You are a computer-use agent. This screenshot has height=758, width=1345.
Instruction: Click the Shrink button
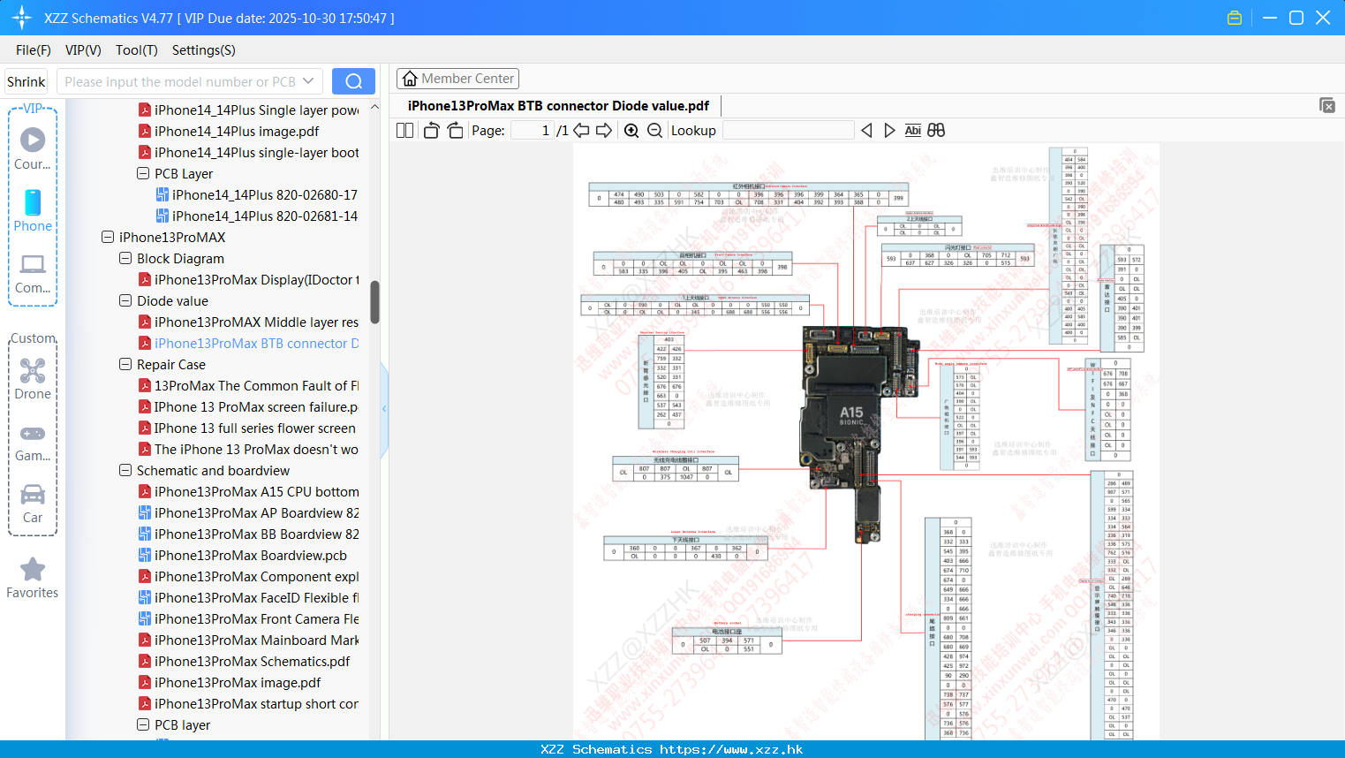(x=26, y=81)
